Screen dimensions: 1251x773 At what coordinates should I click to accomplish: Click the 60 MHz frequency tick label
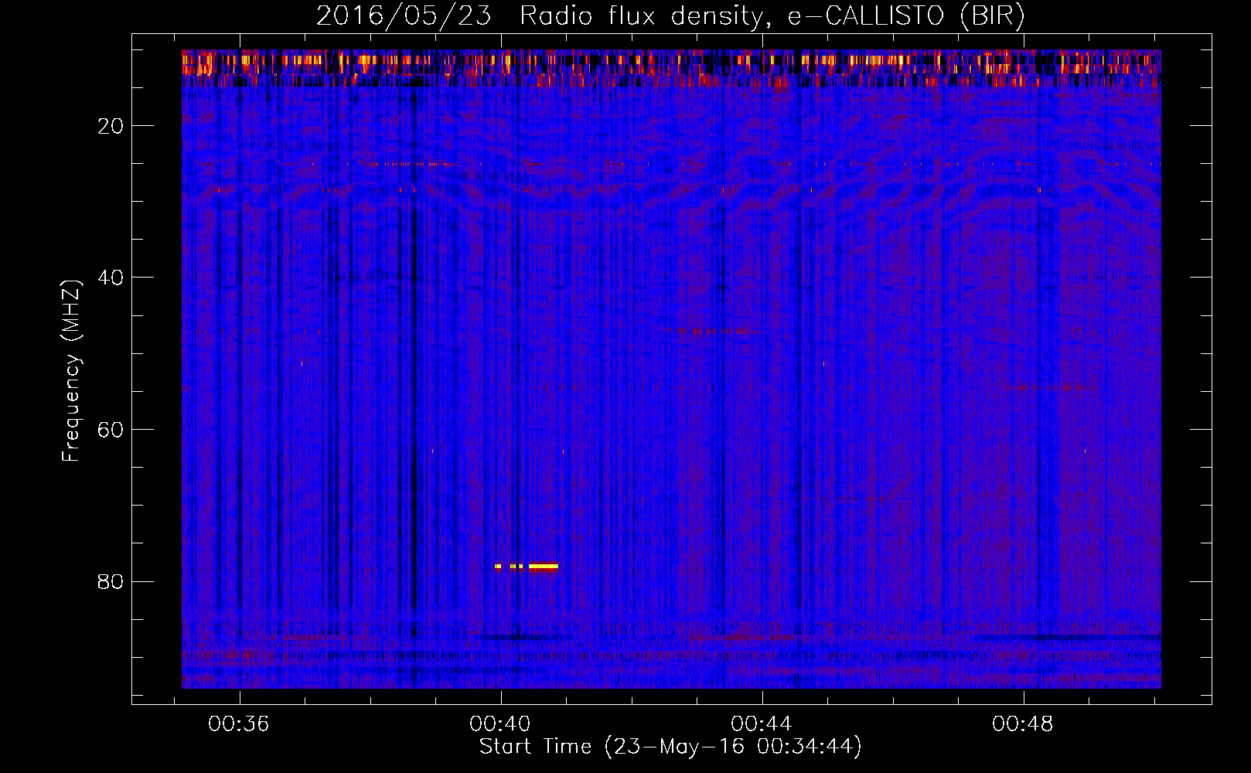click(111, 430)
